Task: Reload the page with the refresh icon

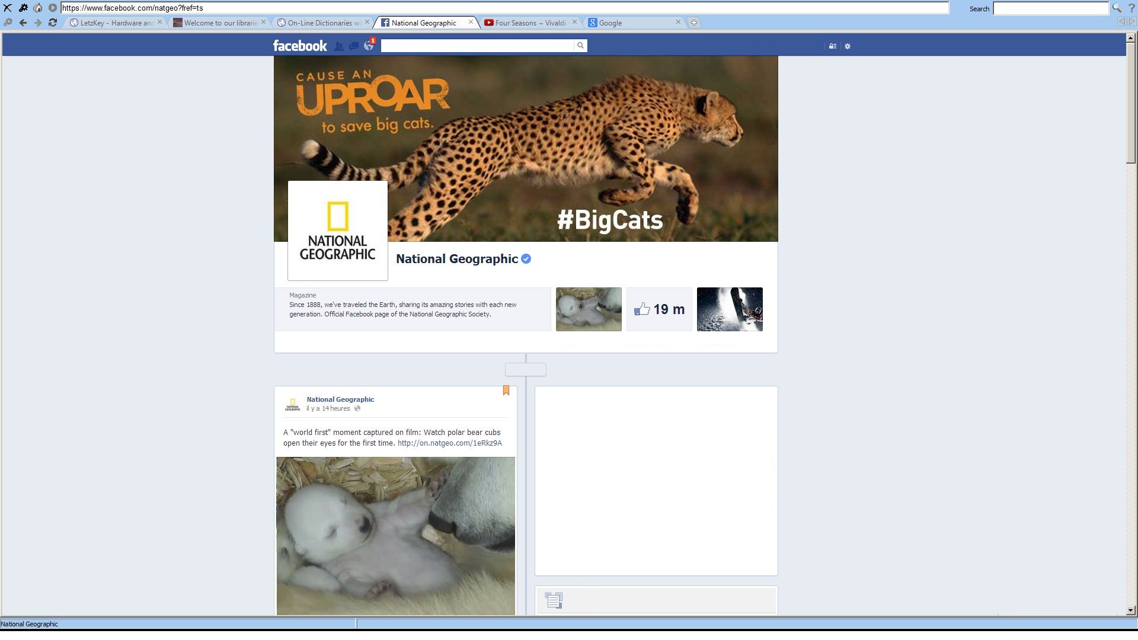Action: tap(53, 23)
